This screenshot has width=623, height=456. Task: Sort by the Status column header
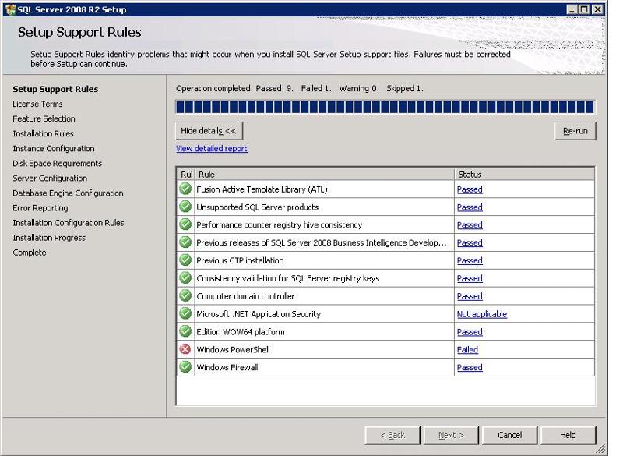point(524,174)
